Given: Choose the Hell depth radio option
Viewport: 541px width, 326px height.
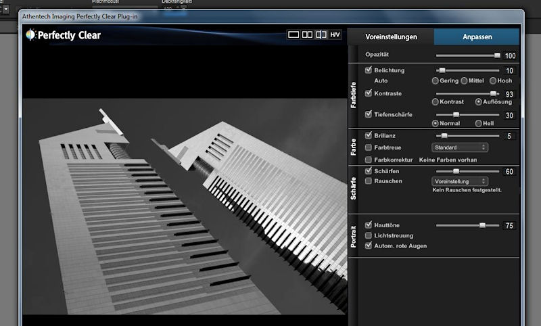Looking at the screenshot, I should tap(479, 123).
